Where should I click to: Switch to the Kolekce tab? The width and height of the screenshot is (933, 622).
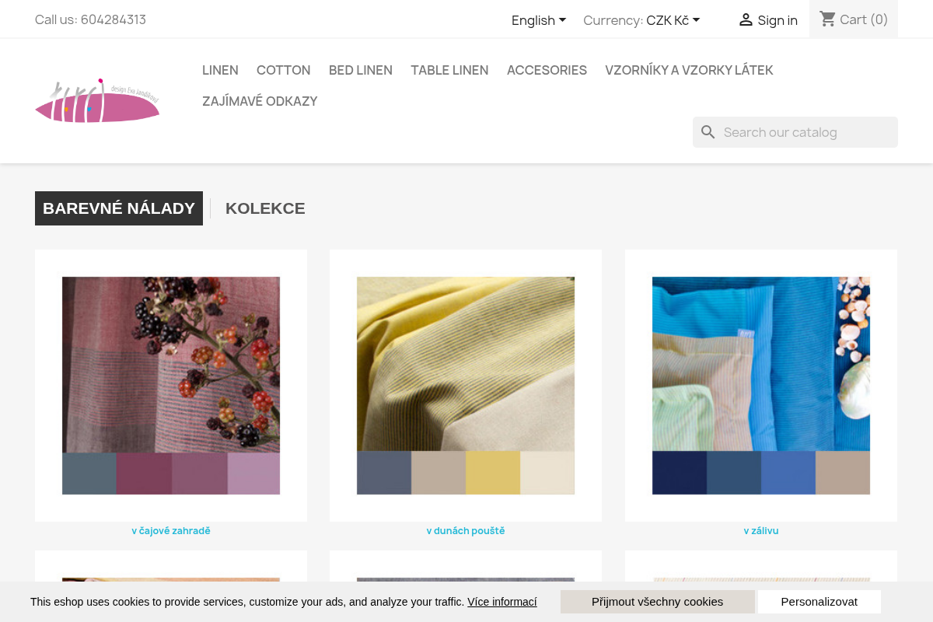[x=265, y=208]
